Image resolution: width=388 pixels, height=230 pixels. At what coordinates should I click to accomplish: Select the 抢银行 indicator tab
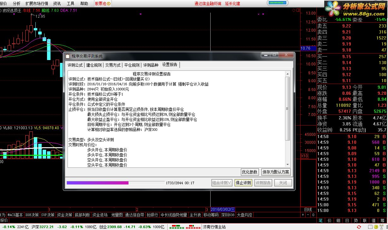pyautogui.click(x=152, y=215)
